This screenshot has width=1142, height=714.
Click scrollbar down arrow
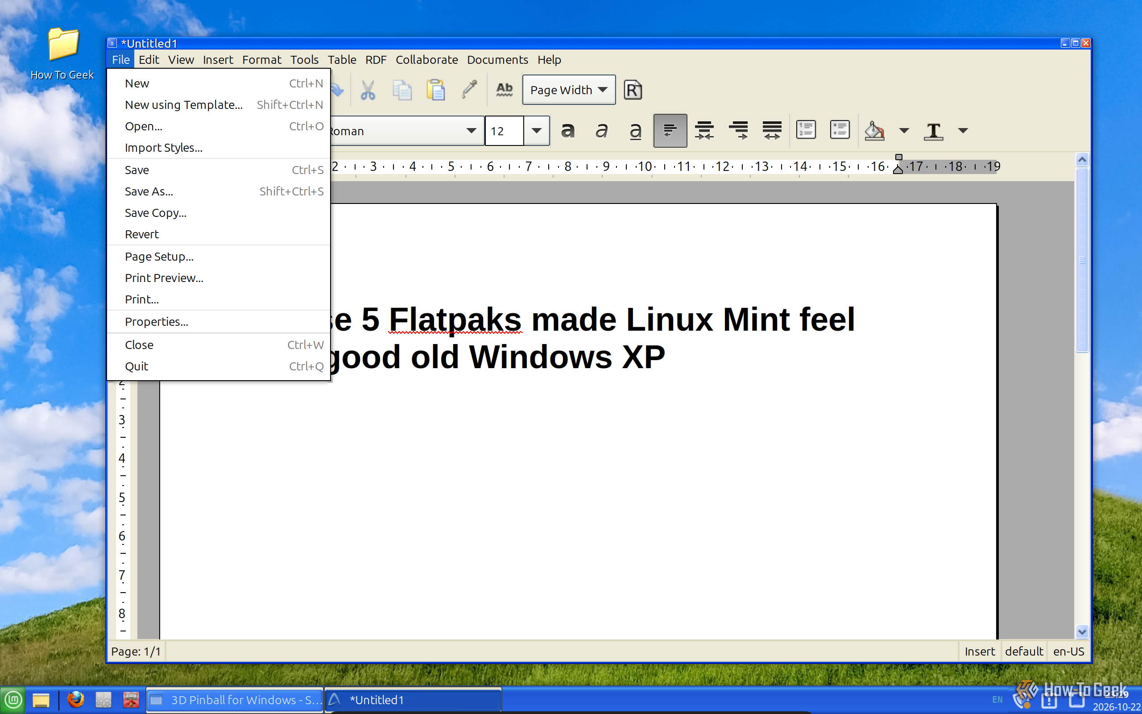(1082, 631)
